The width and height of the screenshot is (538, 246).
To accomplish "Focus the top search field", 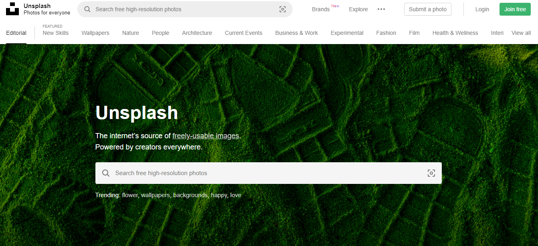I will [x=185, y=9].
